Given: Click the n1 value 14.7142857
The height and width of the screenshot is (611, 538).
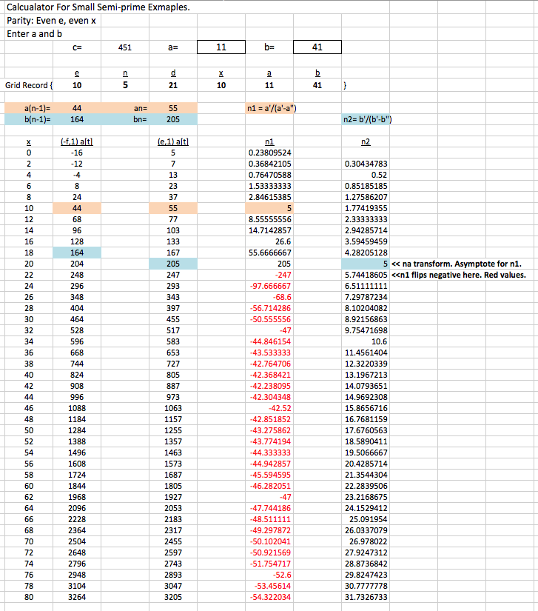Looking at the screenshot, I should pyautogui.click(x=269, y=230).
